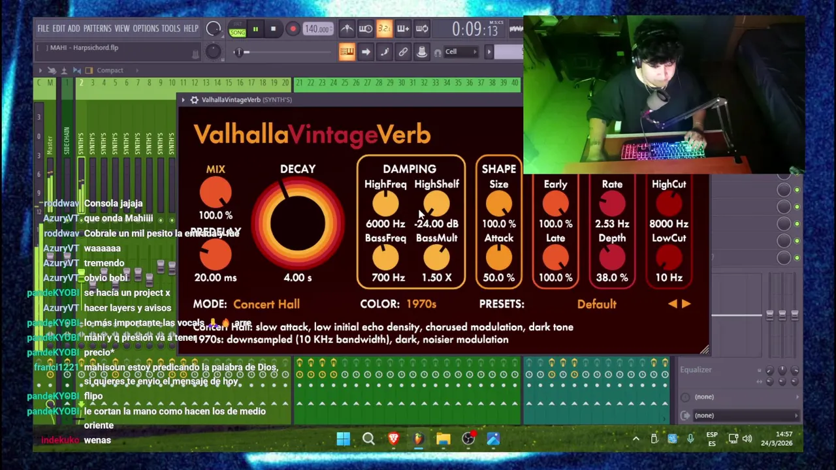
Task: Click the PREDELAY knob
Action: pyautogui.click(x=216, y=256)
